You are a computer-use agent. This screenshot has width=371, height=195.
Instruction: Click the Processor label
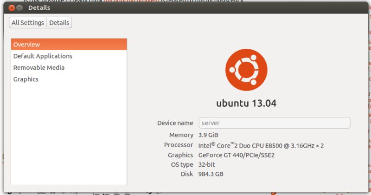click(179, 145)
